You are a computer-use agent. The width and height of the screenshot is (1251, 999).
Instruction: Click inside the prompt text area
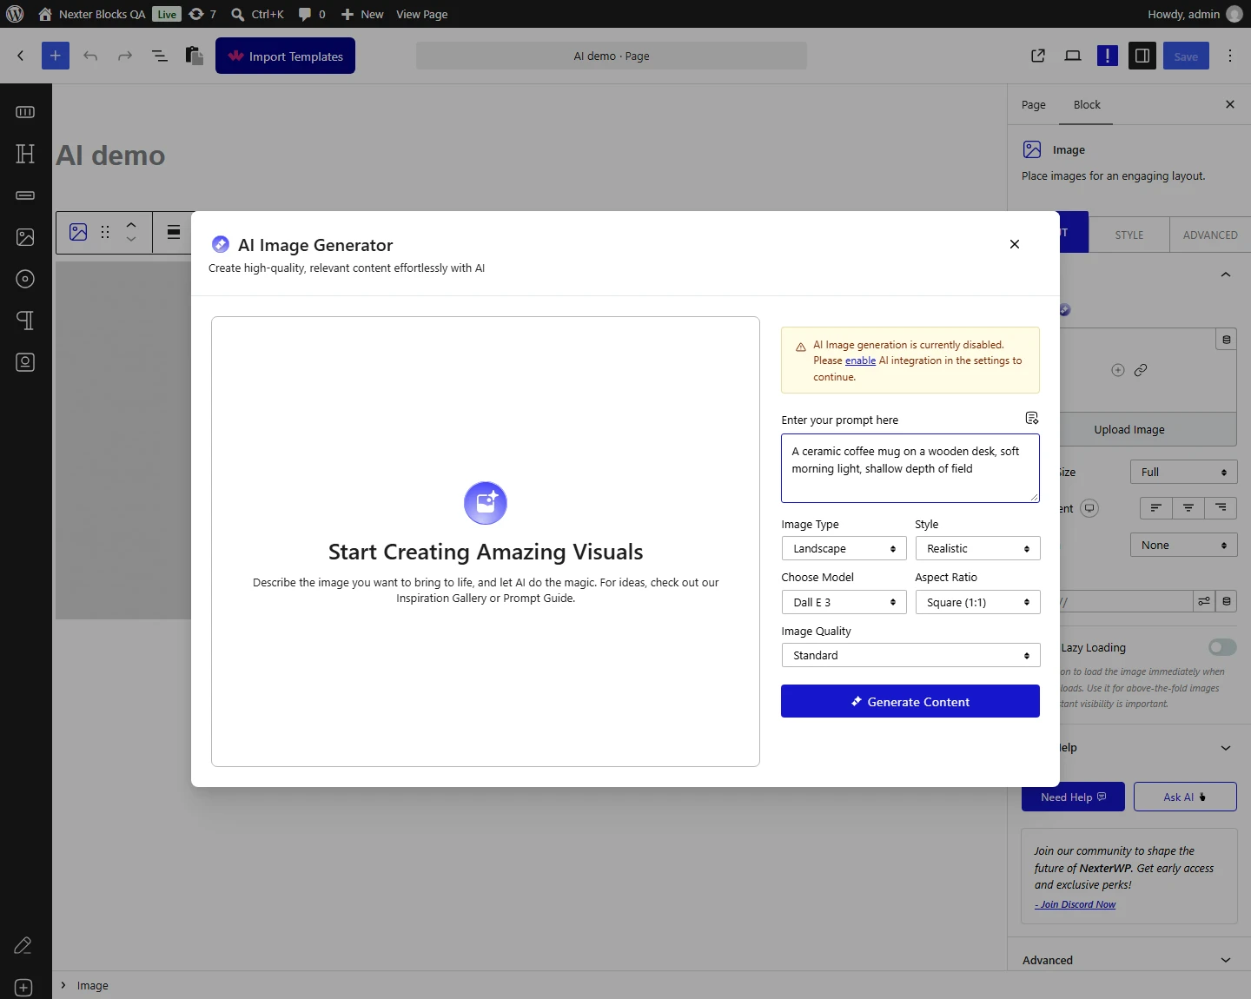(910, 468)
